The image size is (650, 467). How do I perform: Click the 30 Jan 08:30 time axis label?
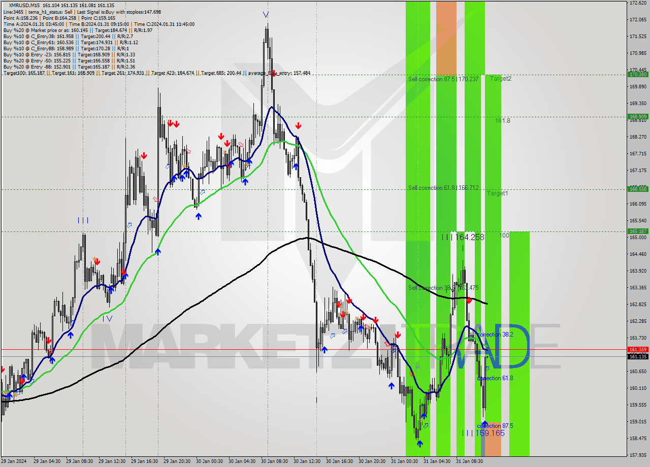pos(273,461)
